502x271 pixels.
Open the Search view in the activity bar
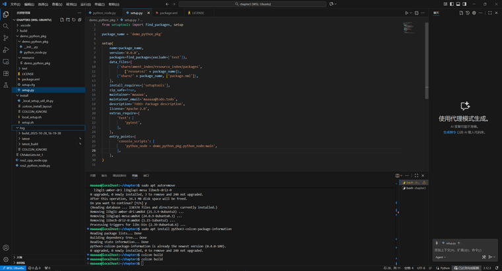coord(6,26)
